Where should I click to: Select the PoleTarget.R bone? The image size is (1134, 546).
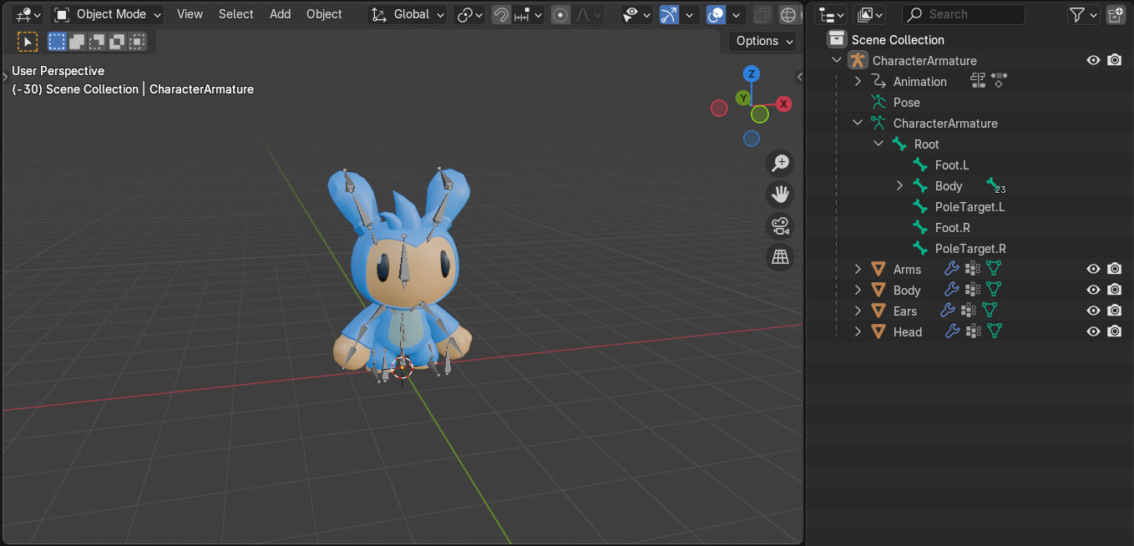click(x=970, y=248)
